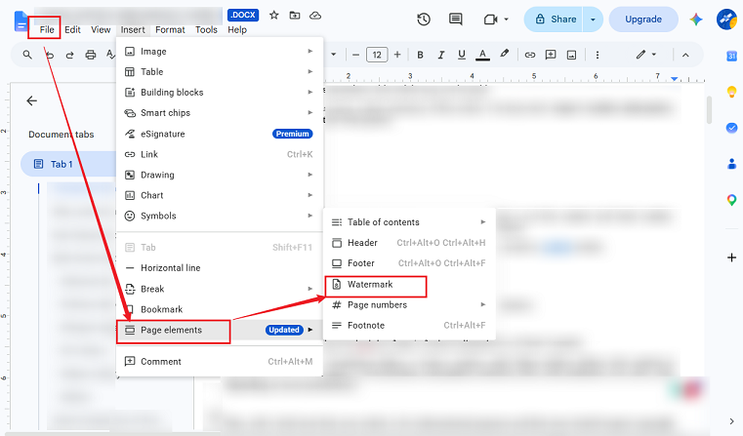
Task: Open the Tools menu
Action: 206,29
